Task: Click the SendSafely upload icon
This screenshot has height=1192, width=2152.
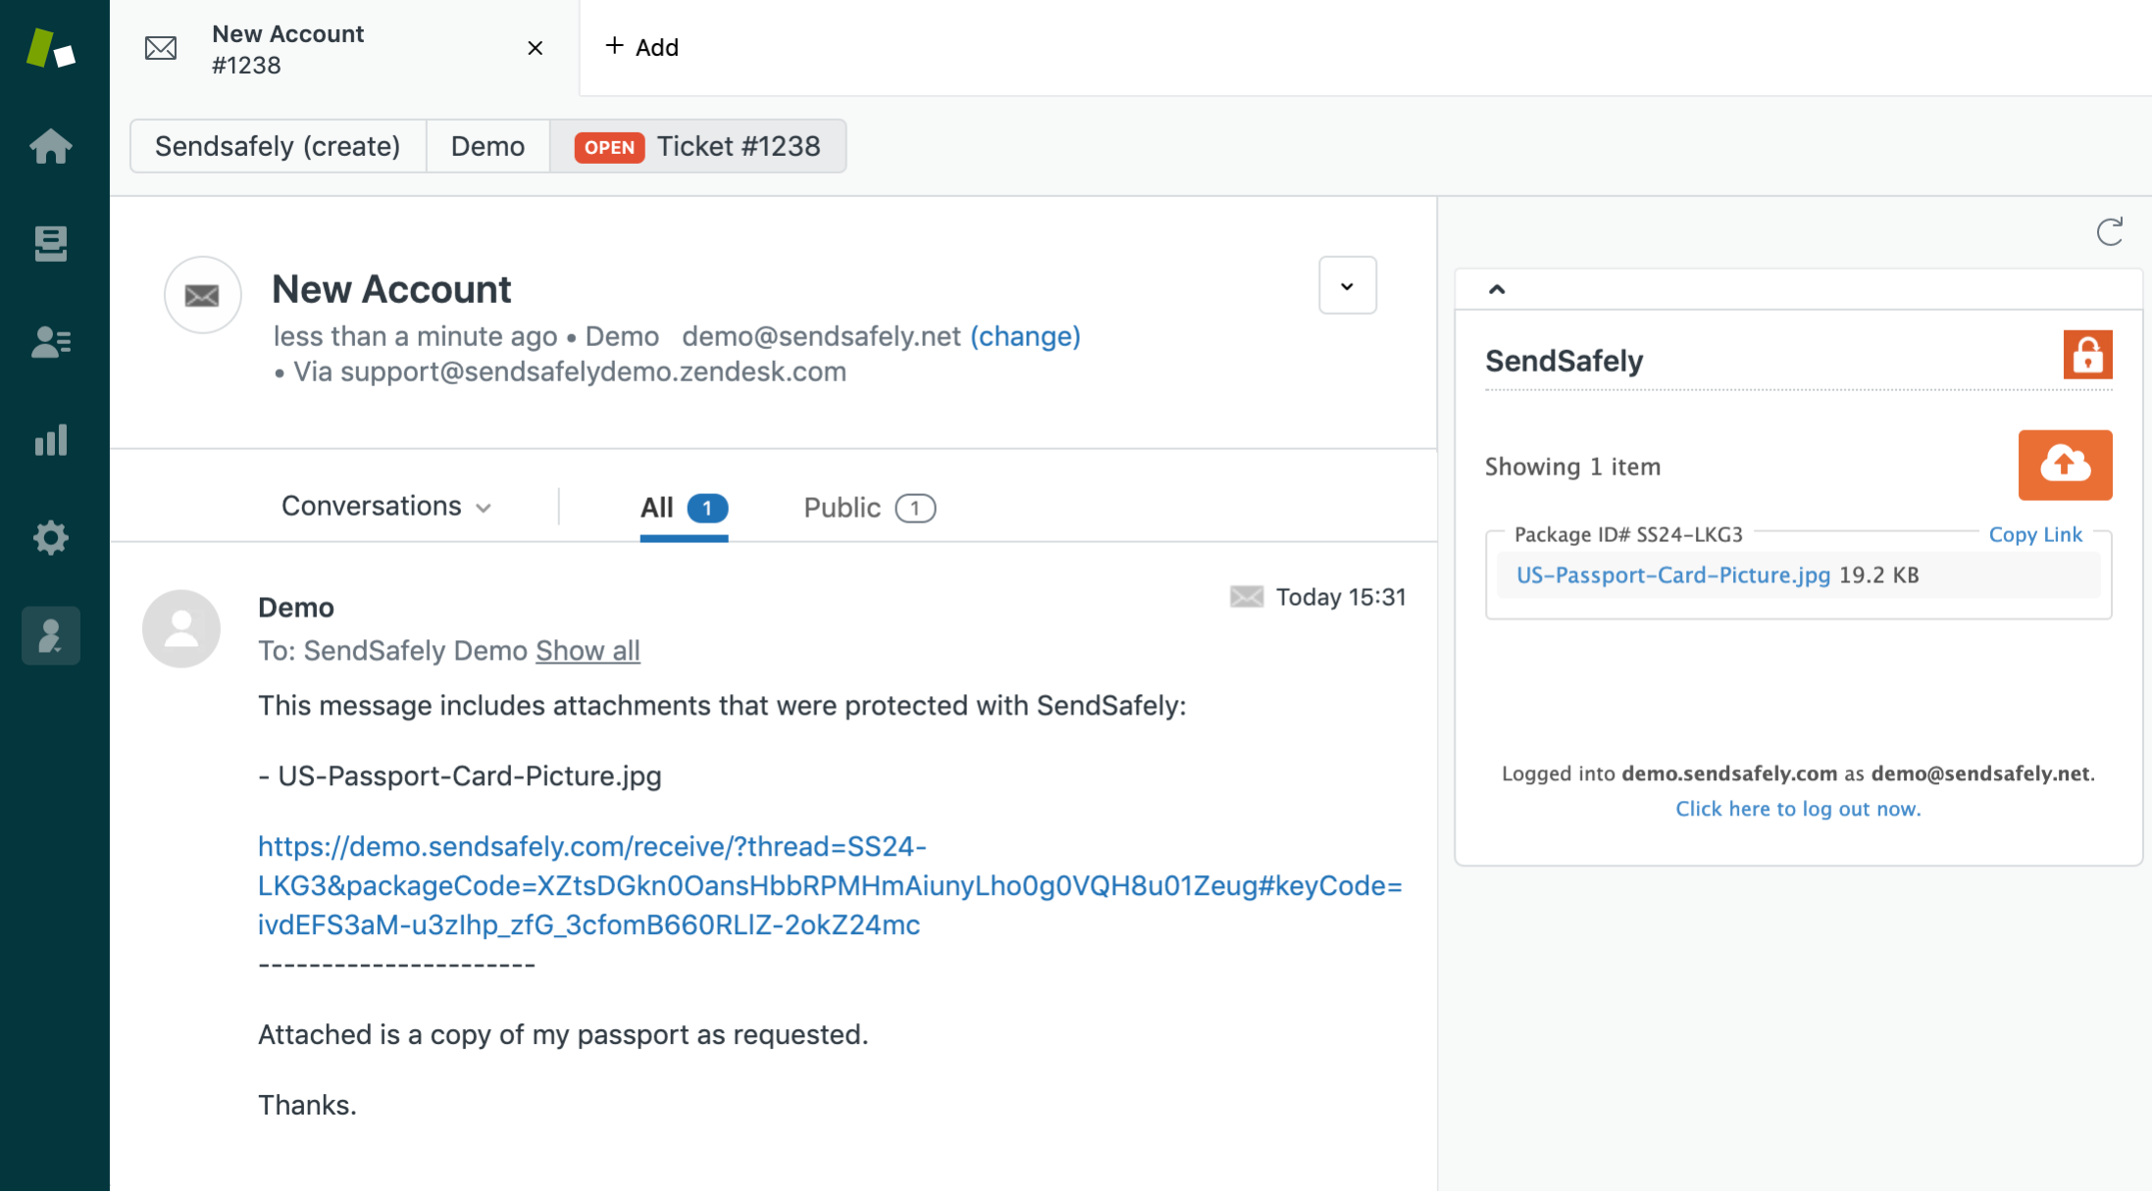Action: [x=2066, y=464]
